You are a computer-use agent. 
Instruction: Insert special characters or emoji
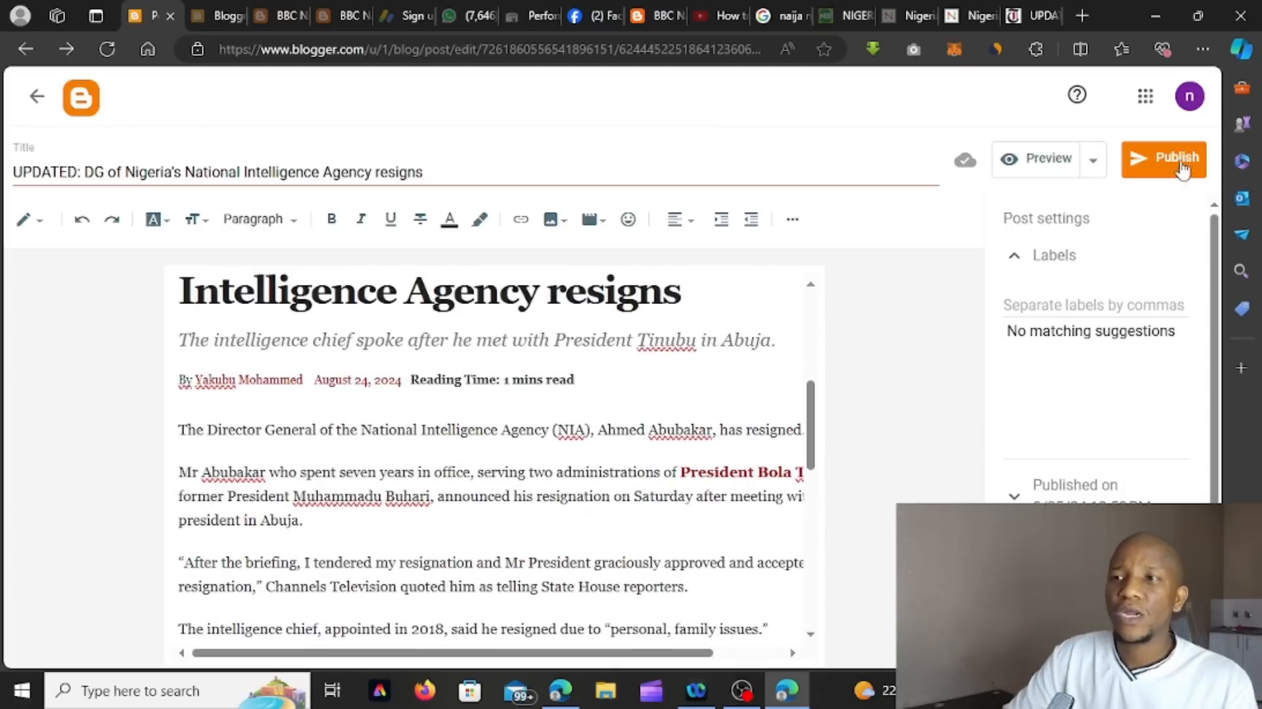[628, 219]
